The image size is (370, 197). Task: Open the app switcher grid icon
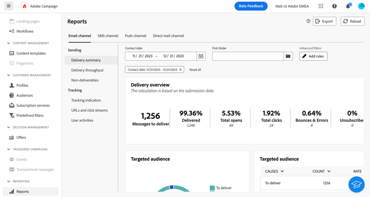pyautogui.click(x=321, y=6)
